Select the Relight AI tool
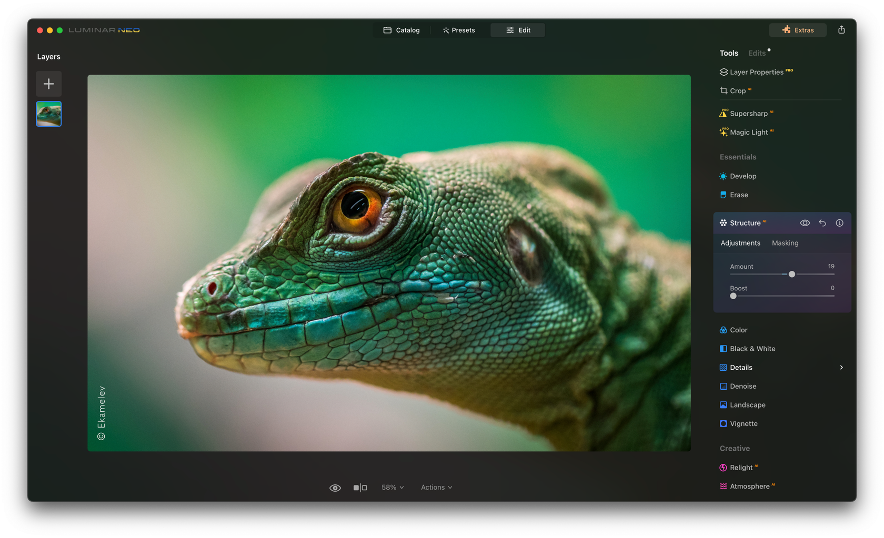 pos(742,467)
